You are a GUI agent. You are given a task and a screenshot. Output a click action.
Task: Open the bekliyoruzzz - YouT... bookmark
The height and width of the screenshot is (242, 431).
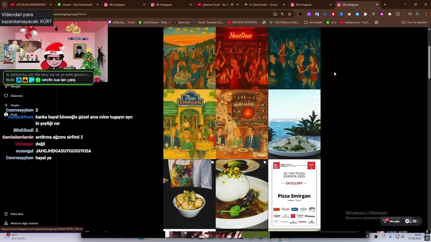[355, 23]
